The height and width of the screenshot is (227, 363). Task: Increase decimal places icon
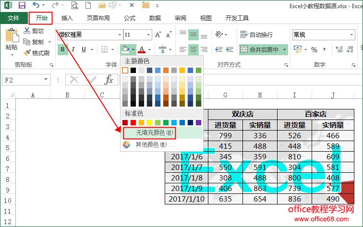(x=339, y=49)
